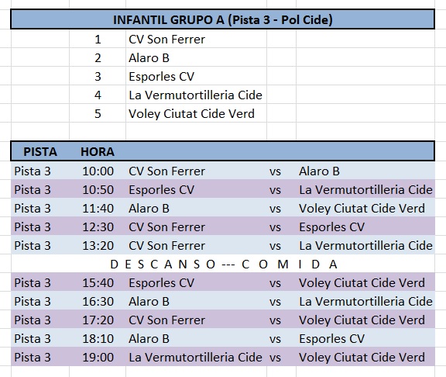Click Pista 3 in the 16:30 row

click(x=33, y=302)
